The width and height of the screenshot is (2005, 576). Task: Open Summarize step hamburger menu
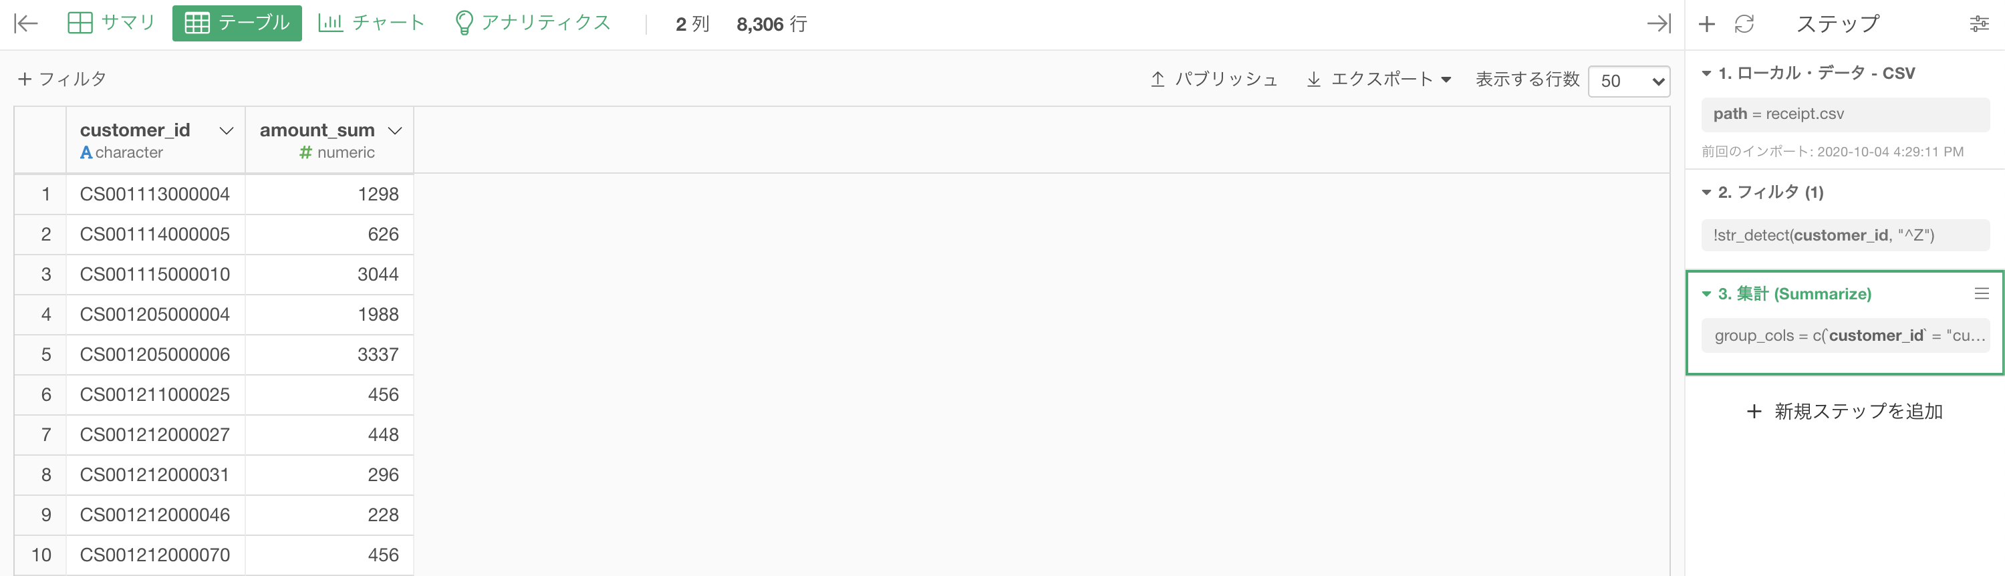pos(1982,293)
